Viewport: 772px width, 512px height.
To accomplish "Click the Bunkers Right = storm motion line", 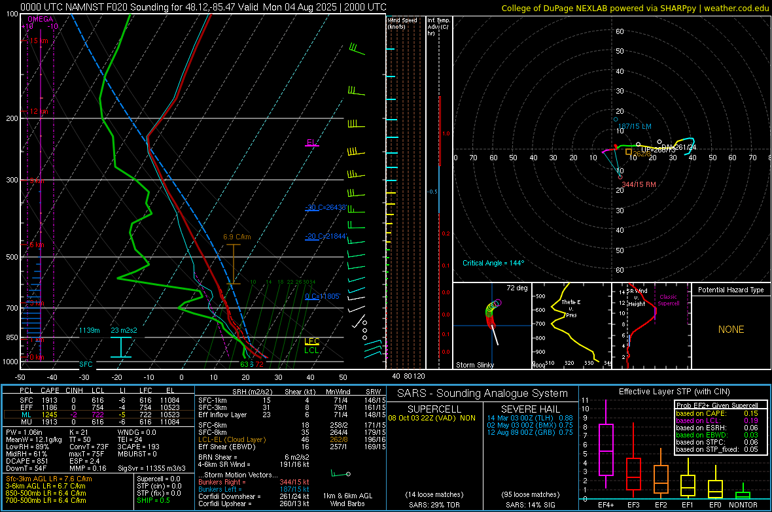I will 254,482.
